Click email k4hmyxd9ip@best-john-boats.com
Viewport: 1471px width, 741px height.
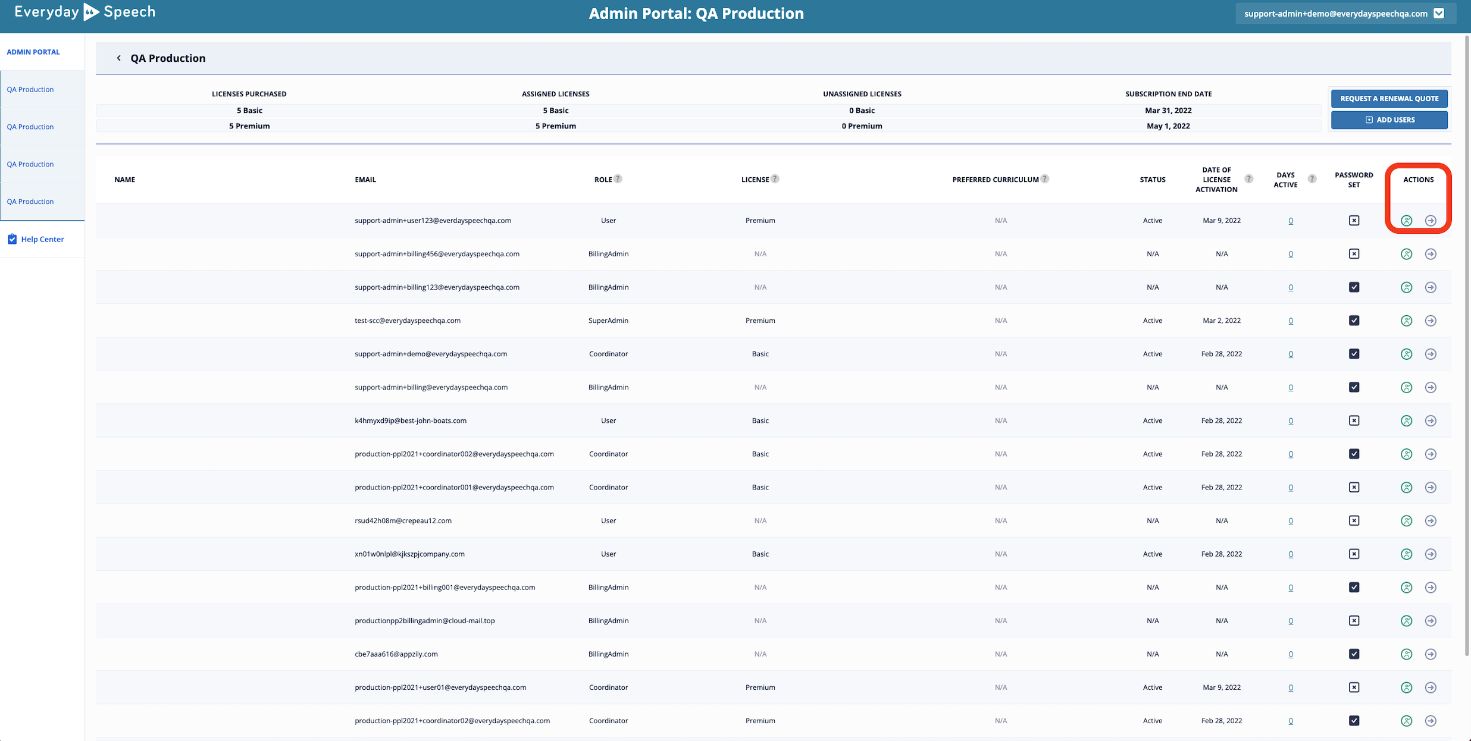tap(411, 420)
